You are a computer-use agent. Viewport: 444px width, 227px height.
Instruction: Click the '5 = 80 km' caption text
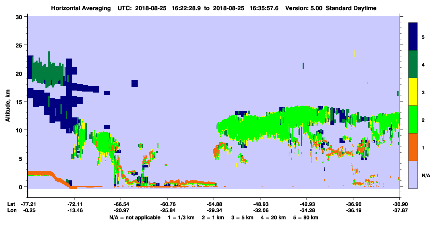pos(306,217)
